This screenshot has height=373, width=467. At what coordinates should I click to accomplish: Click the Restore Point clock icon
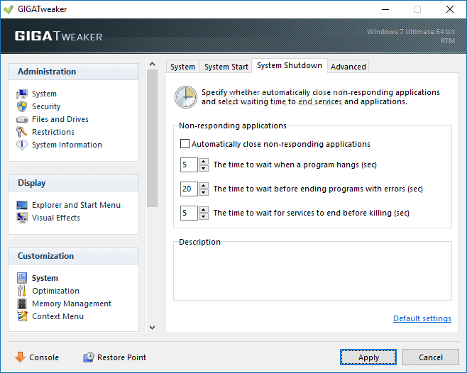[x=89, y=357]
